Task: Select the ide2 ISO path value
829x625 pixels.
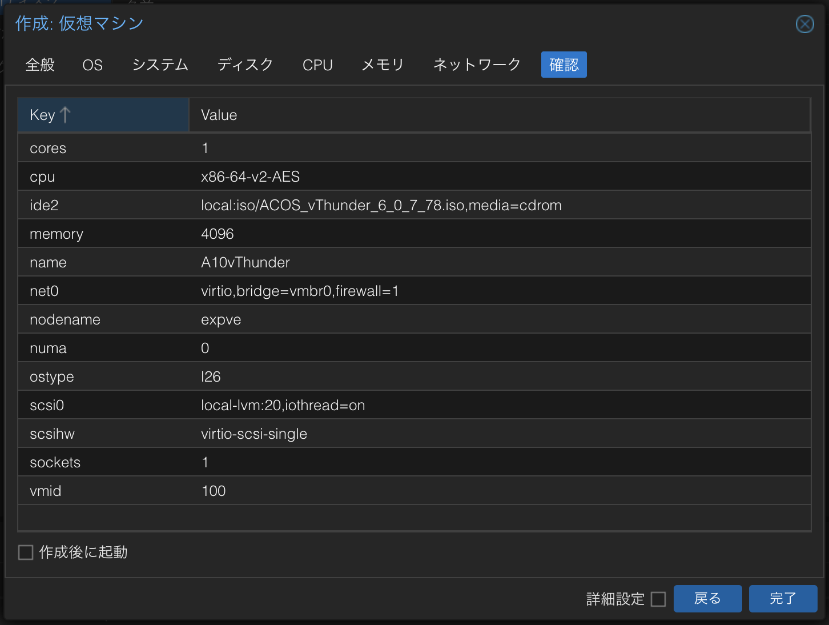Action: click(381, 205)
